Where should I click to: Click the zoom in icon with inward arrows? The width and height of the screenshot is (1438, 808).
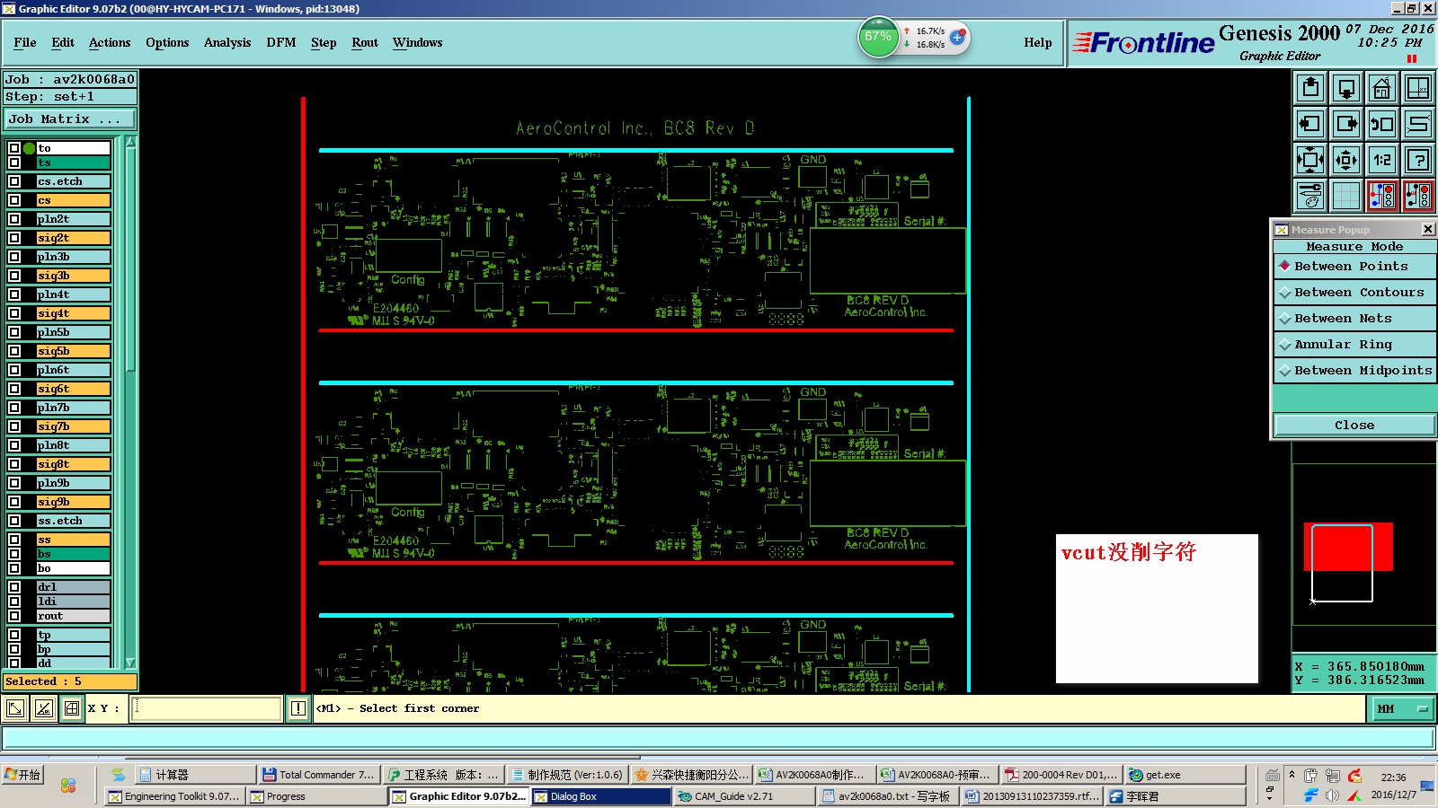pyautogui.click(x=1310, y=160)
